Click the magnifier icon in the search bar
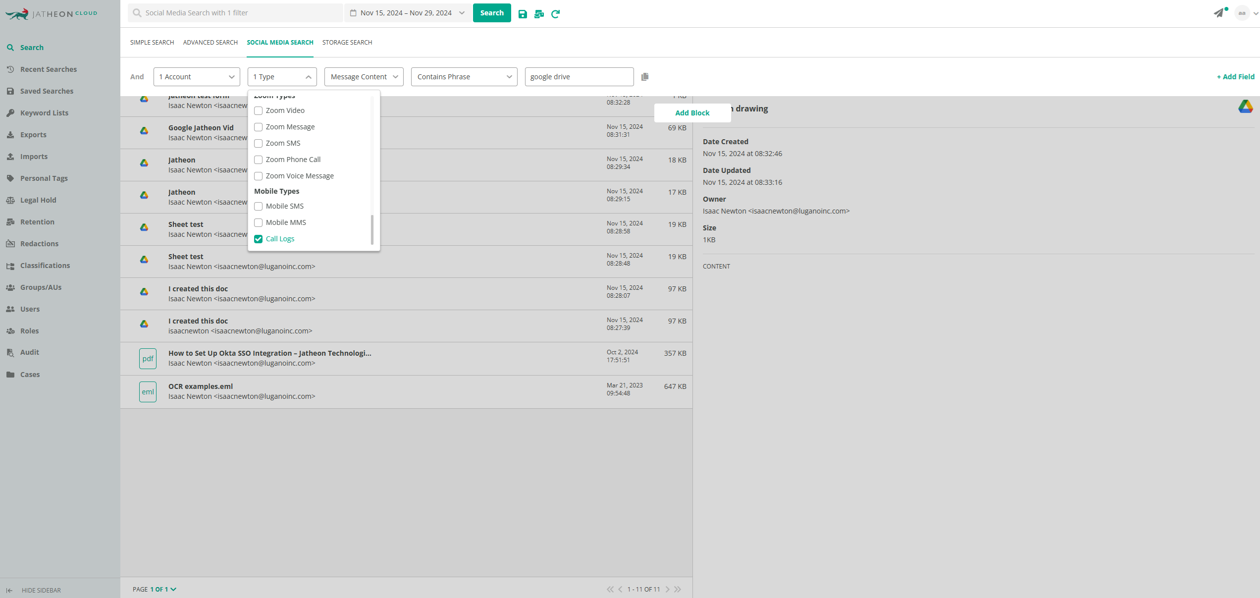This screenshot has width=1260, height=598. click(137, 13)
